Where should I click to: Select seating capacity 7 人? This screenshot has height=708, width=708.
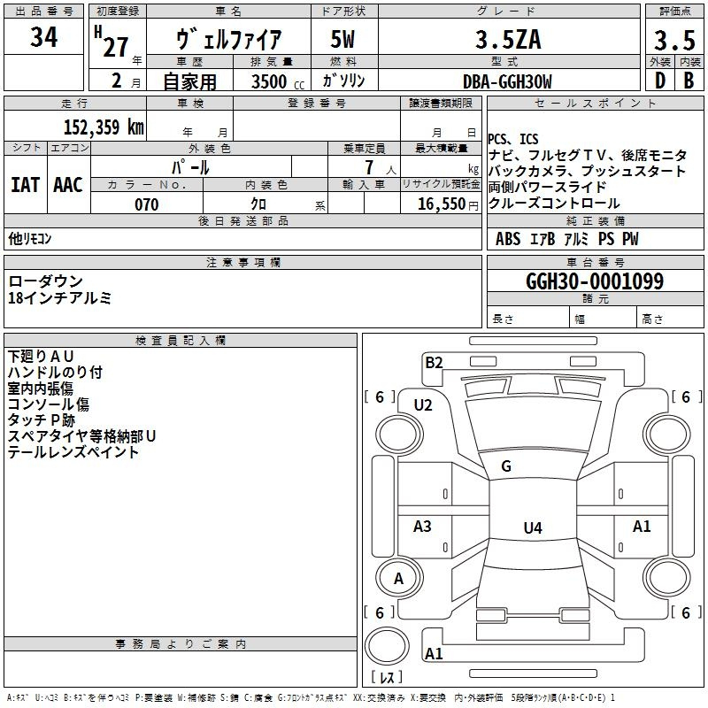click(x=380, y=167)
